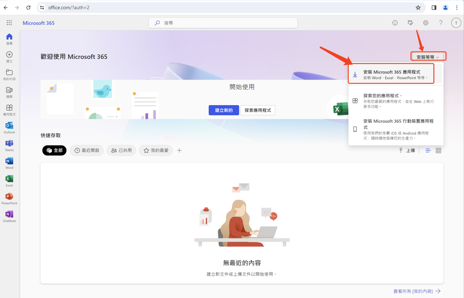Screen dimensions: 464x298
Task: Launch PowerPoint from the sidebar
Action: [9, 198]
